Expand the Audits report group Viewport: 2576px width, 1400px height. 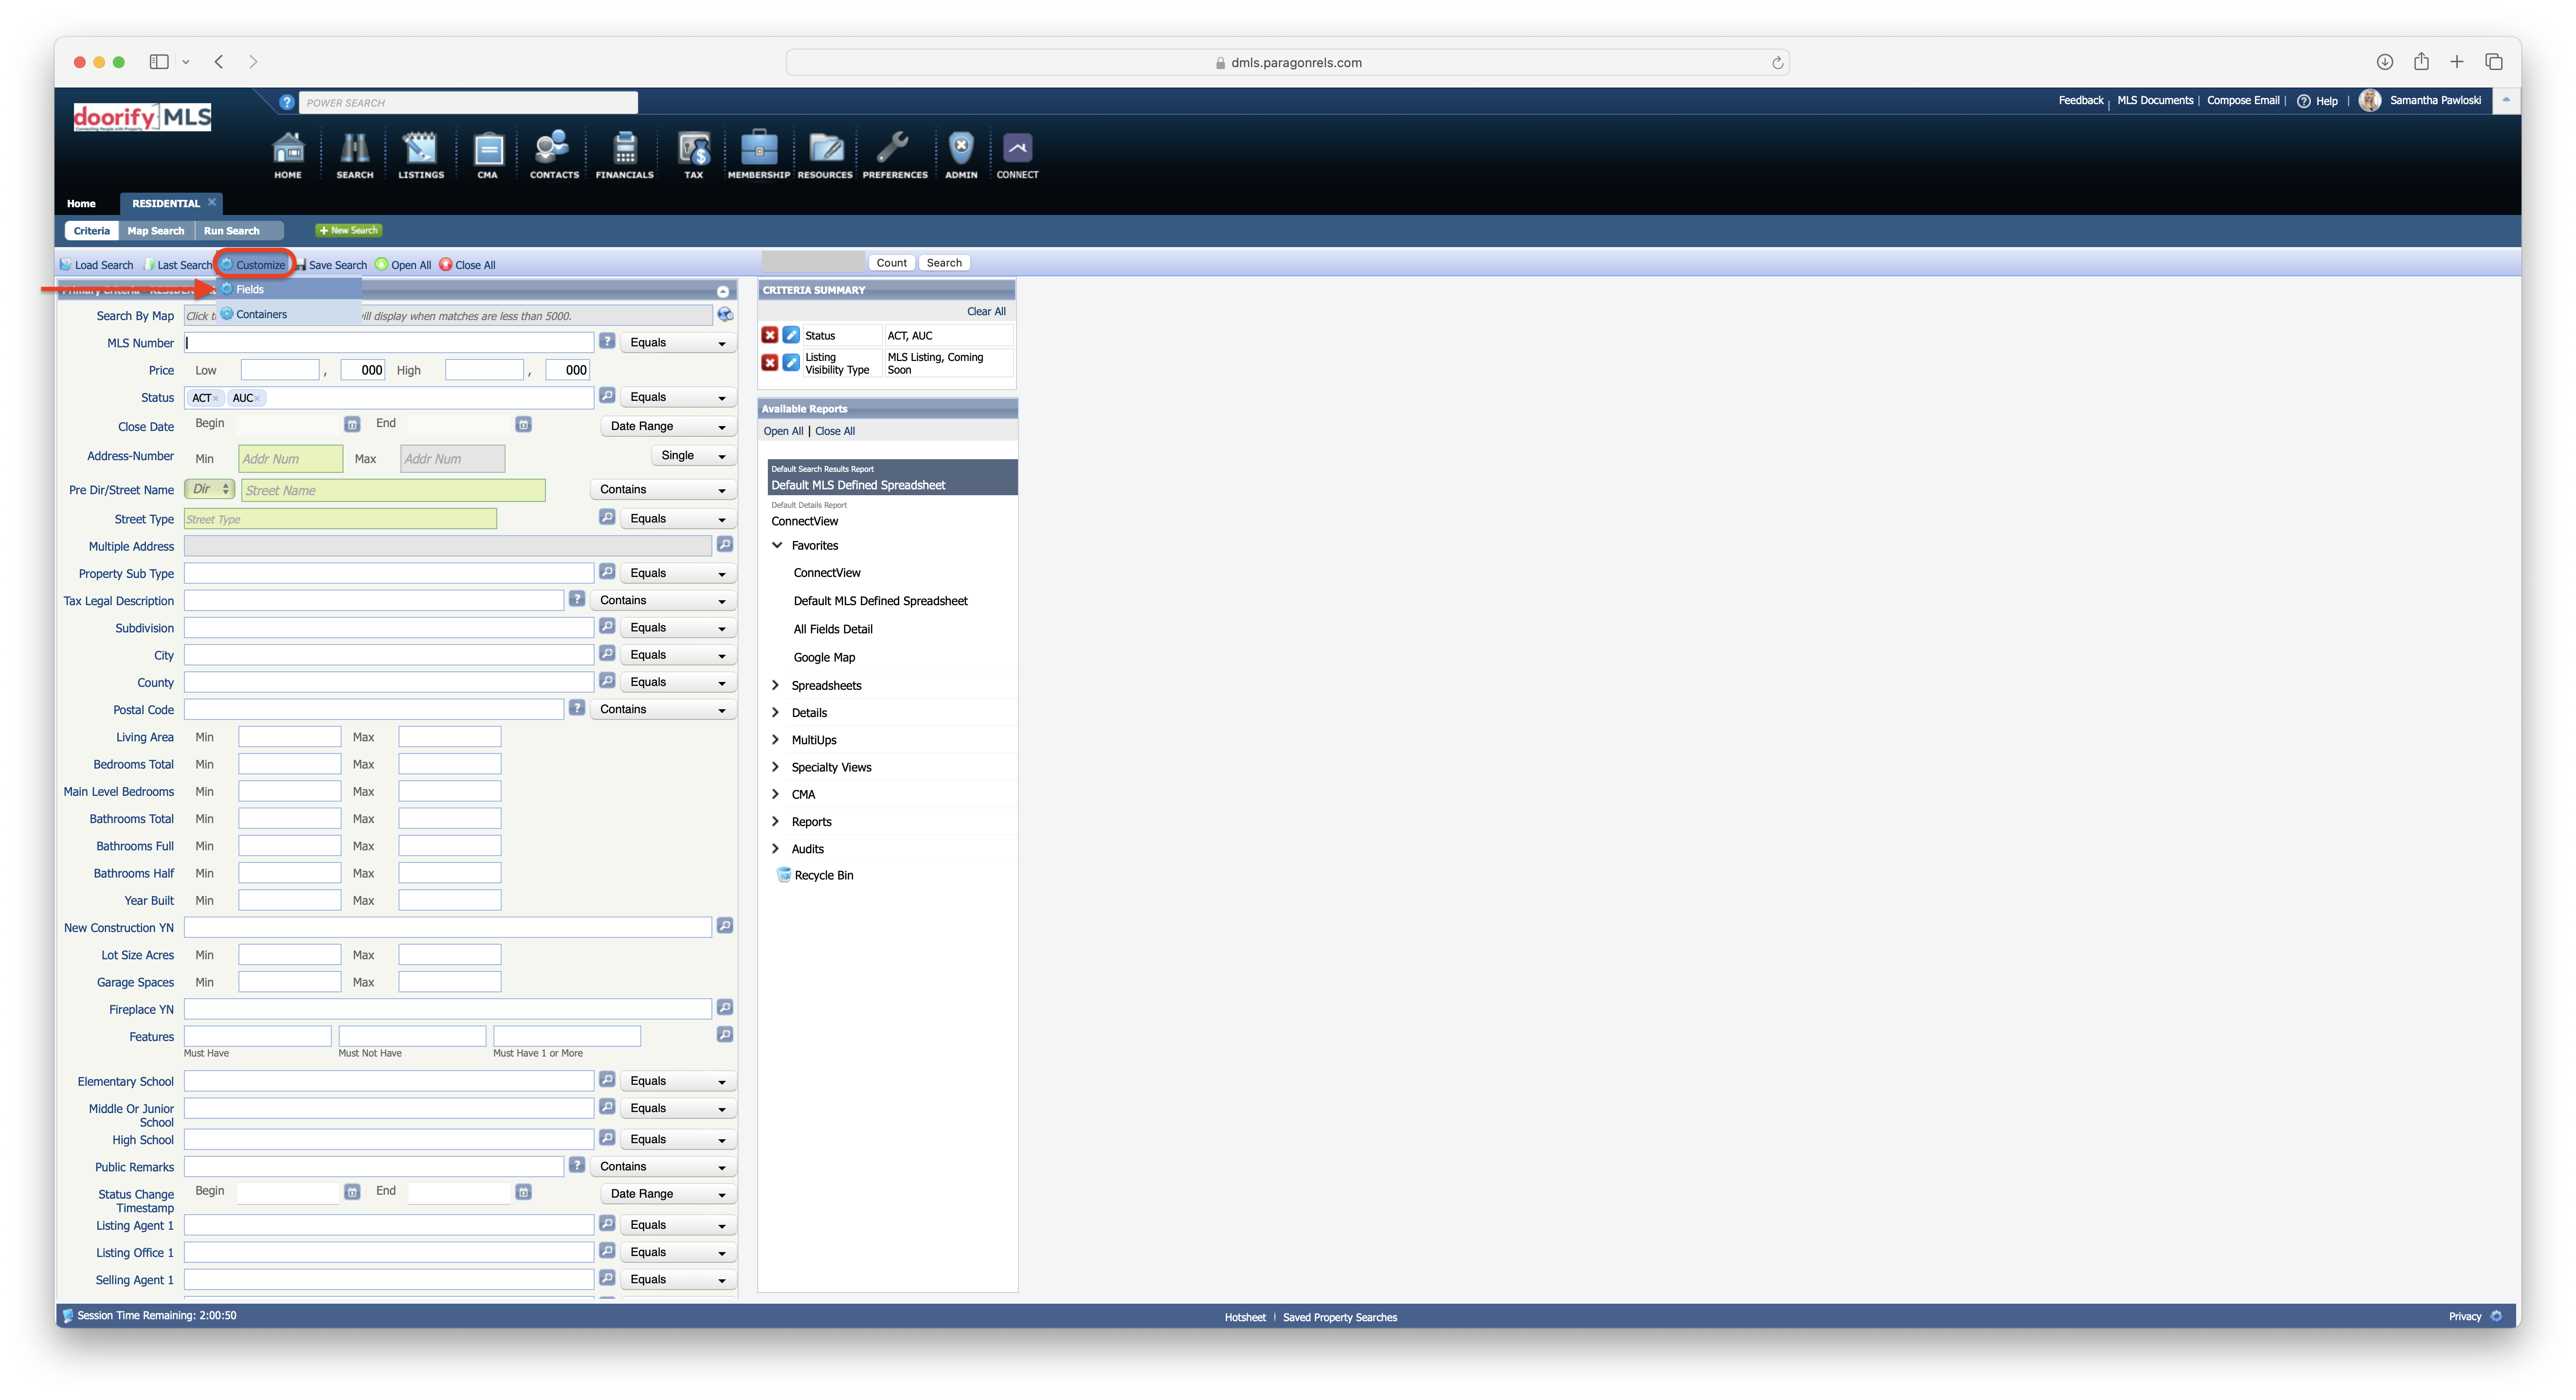tap(776, 849)
